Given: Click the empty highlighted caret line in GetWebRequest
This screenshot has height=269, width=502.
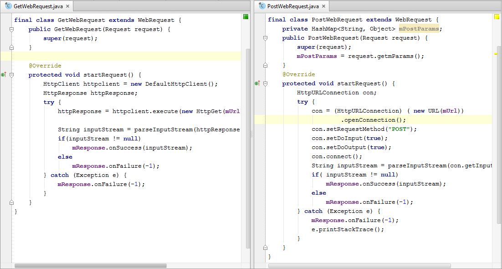Looking at the screenshot, I should [x=121, y=57].
